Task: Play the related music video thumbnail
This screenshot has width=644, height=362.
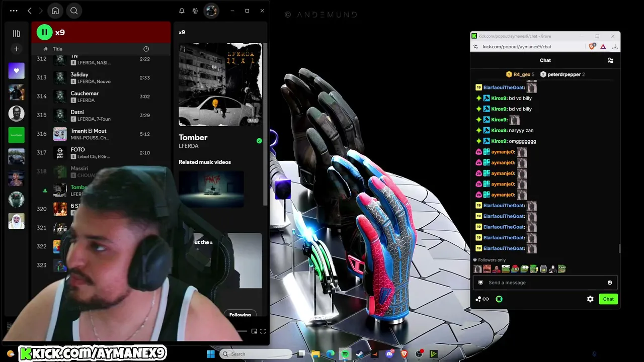Action: (x=211, y=189)
